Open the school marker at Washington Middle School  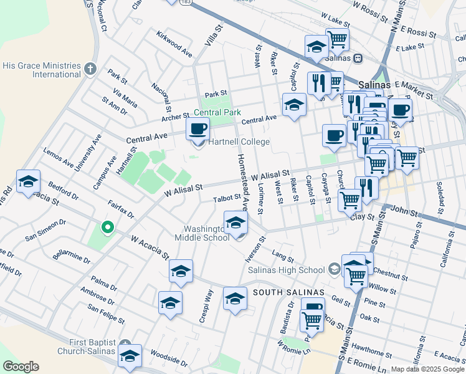point(235,223)
